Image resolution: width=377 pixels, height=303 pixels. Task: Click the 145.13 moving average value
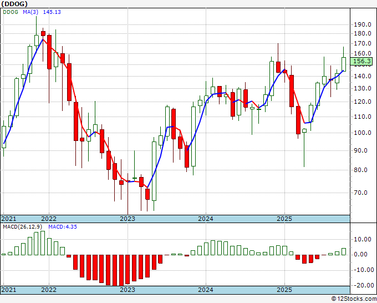point(52,12)
